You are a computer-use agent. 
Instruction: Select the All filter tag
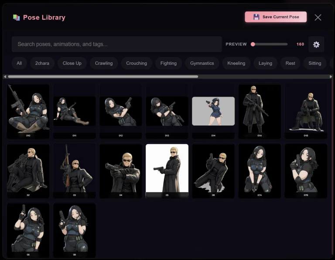click(x=19, y=63)
